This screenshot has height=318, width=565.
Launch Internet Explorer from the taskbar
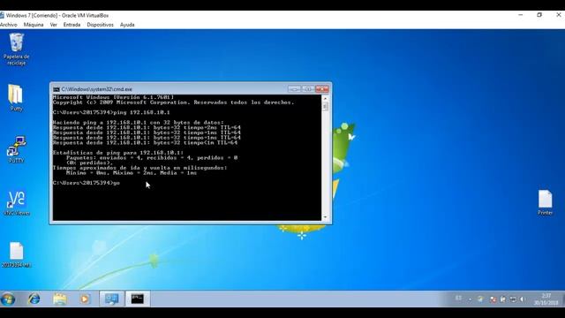tap(34, 299)
